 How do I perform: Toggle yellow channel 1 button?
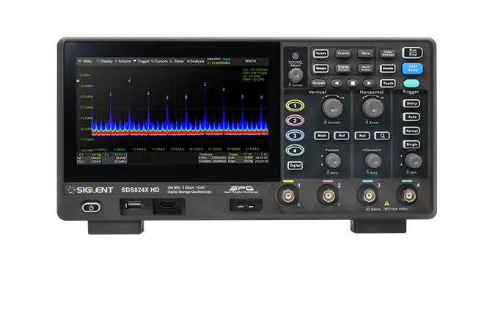295,106
